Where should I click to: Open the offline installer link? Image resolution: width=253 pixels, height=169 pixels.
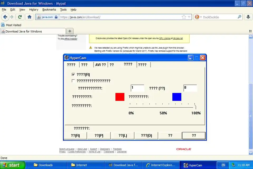coord(71,39)
